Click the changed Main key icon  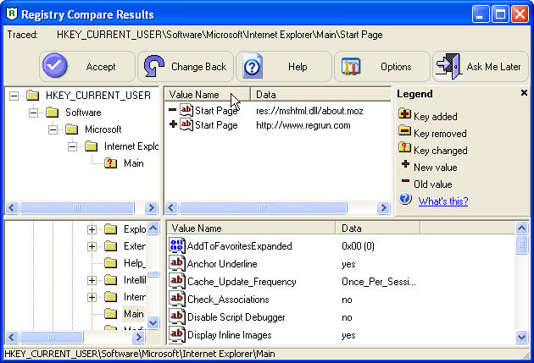point(110,163)
